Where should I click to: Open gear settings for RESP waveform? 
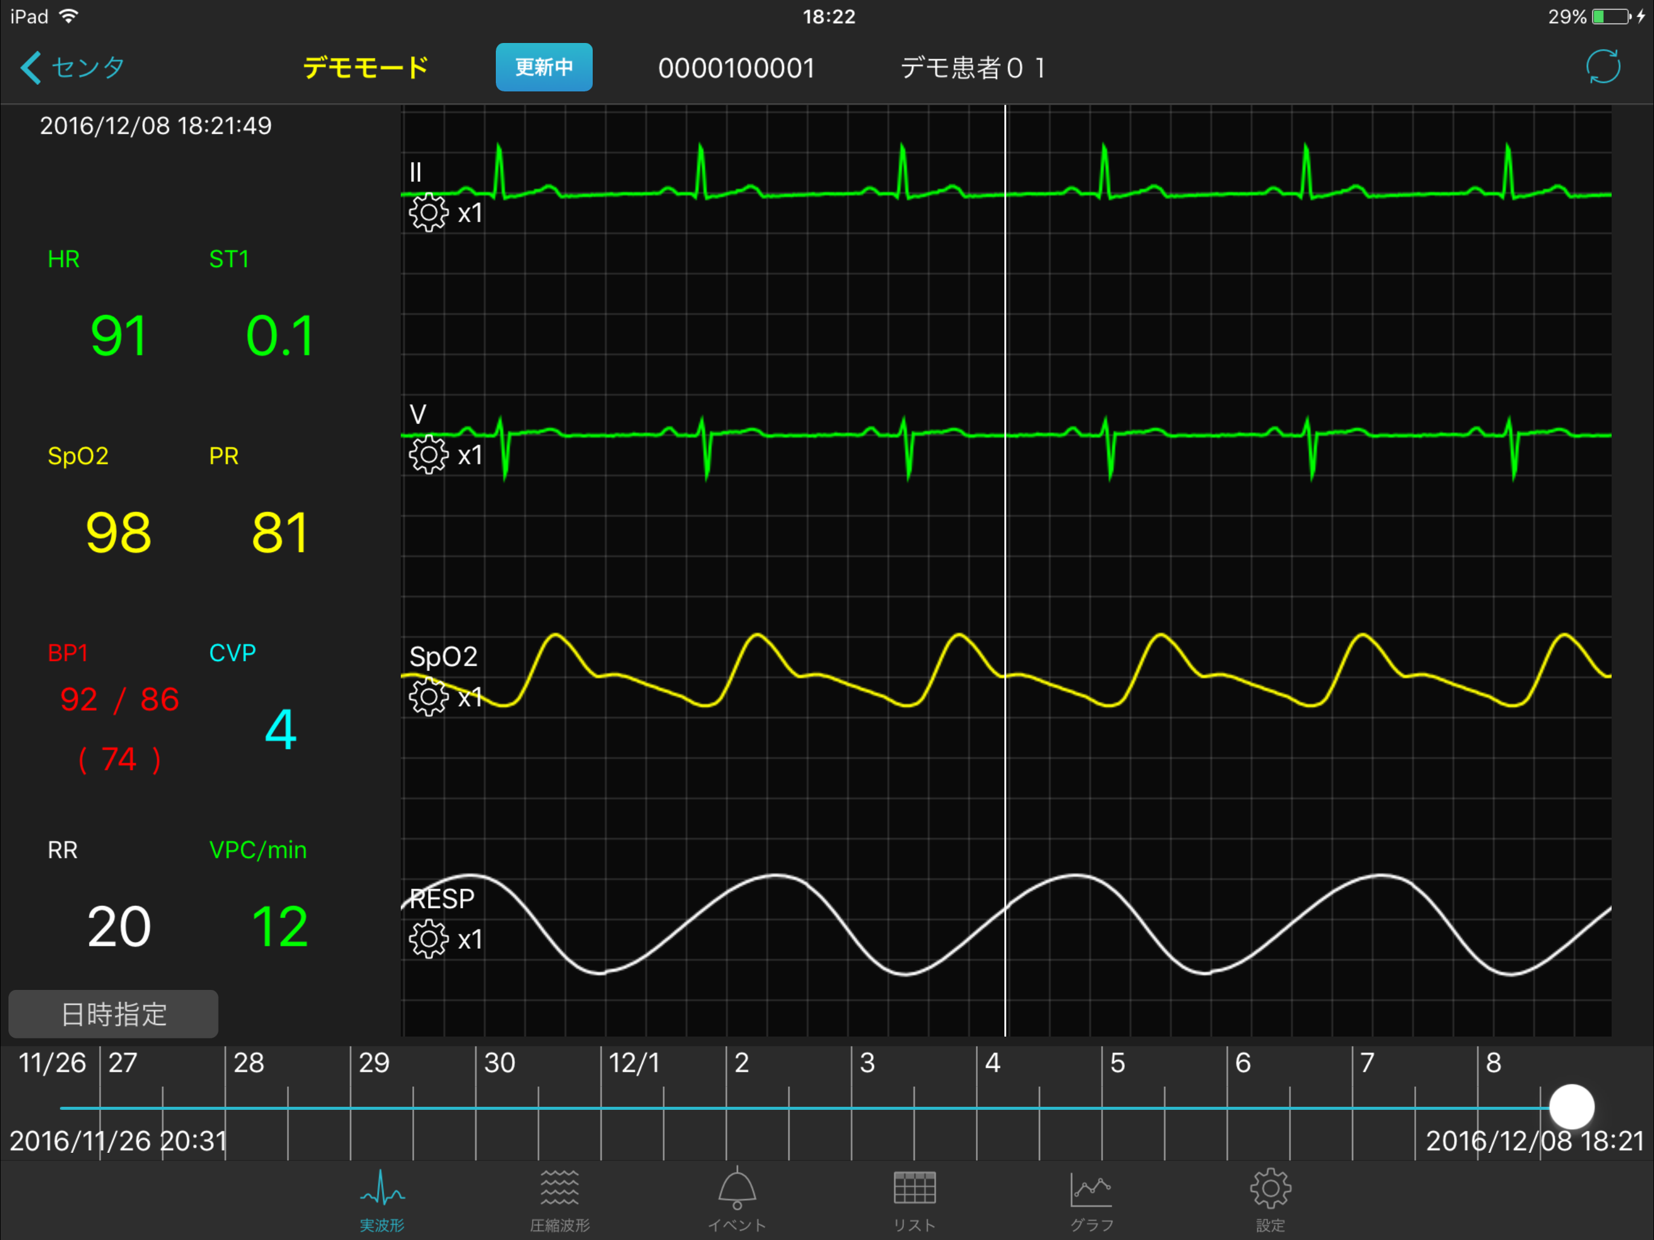click(x=429, y=939)
